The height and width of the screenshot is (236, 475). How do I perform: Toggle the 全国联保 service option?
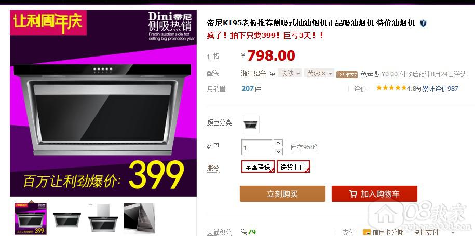pos(258,166)
